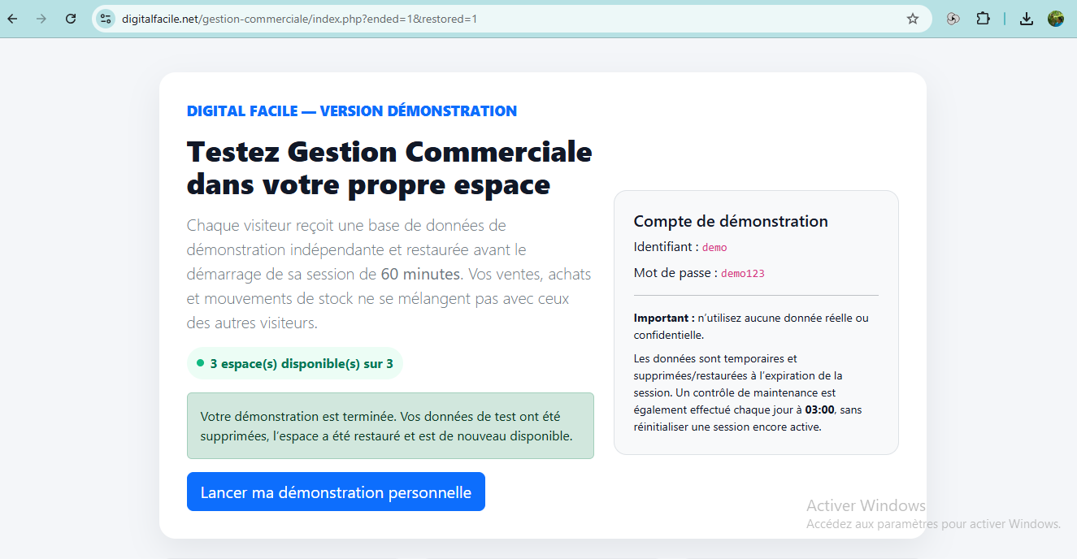Click the 'Testez Gestion Commerciale' title
Viewport: 1077px width, 559px height.
pos(389,168)
